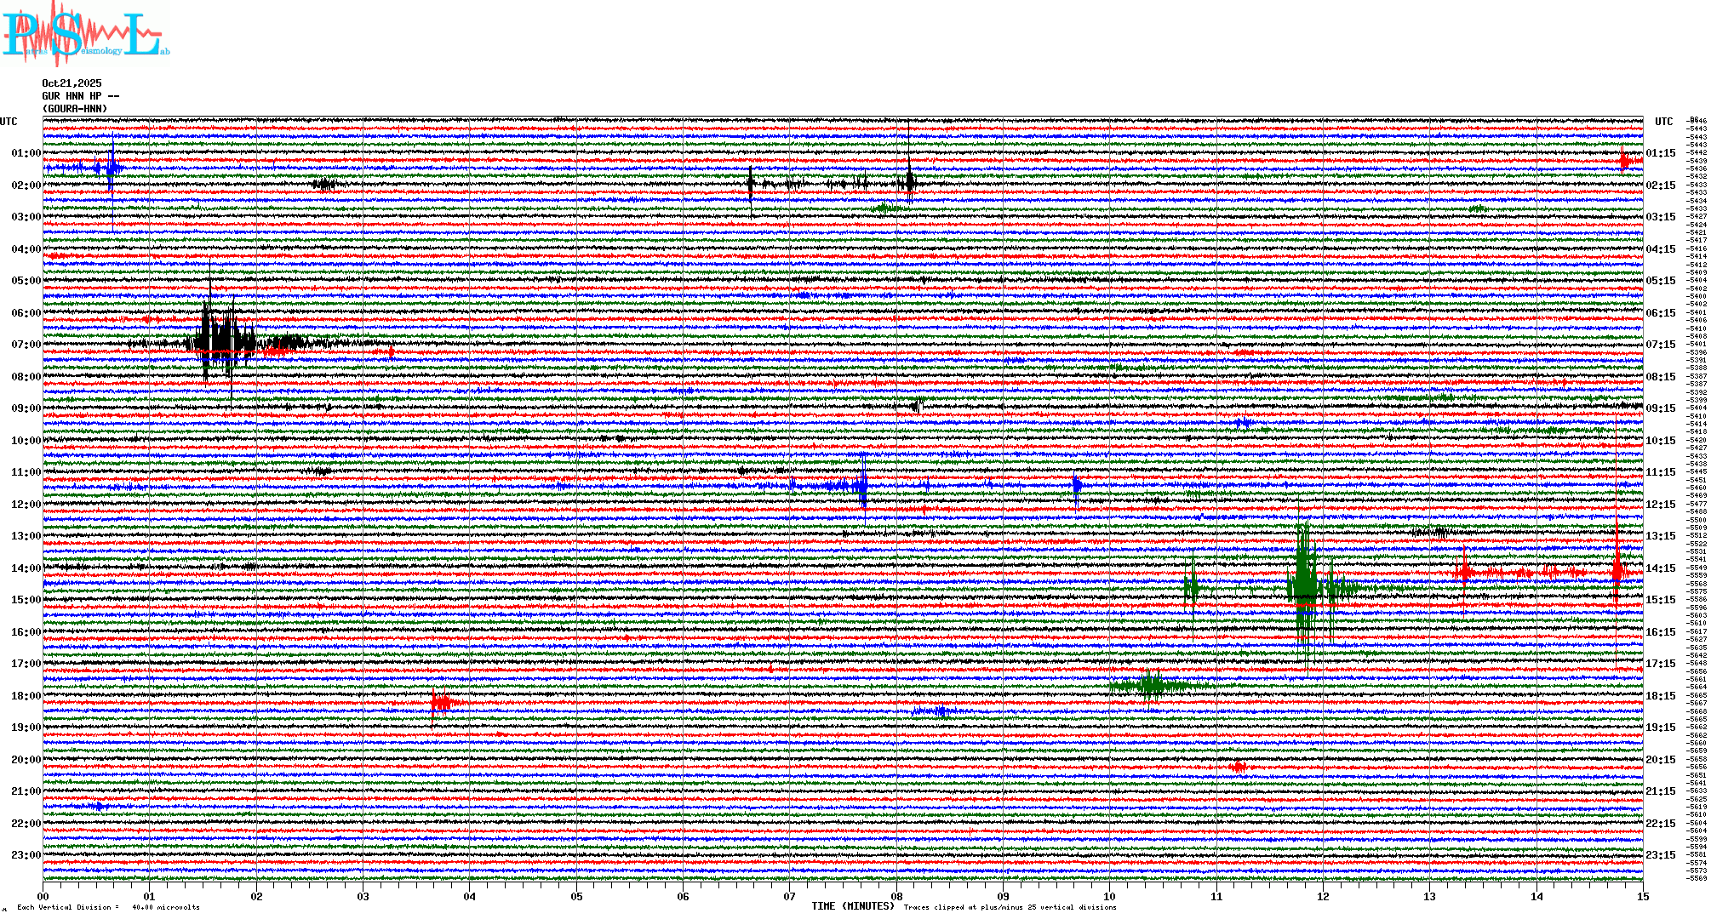Select the 23:00 hour label on left
This screenshot has width=1711, height=919.
(x=26, y=855)
